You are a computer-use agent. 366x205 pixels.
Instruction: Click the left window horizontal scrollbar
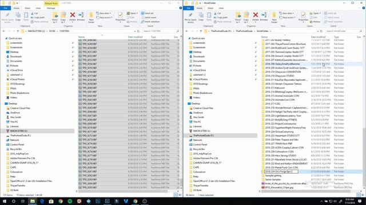pos(122,191)
